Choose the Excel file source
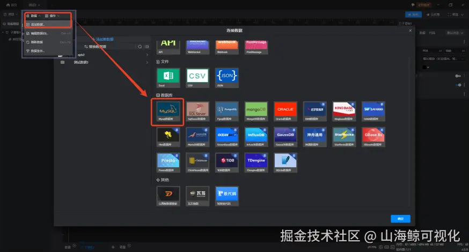Image resolution: width=469 pixels, height=252 pixels. 168,78
